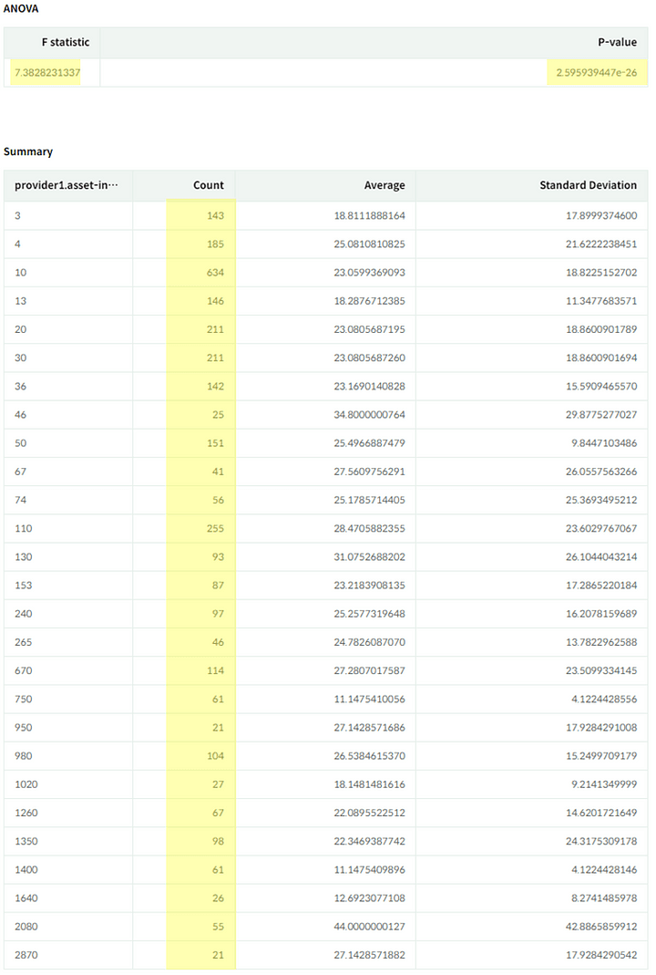The height and width of the screenshot is (975, 656).
Task: Select average value 28.4705882355
Action: pyautogui.click(x=369, y=528)
